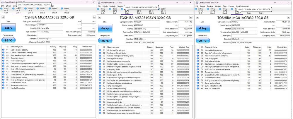293x119 pixels.
Task: Click the dobry health status button, middle window
Action: tap(105, 28)
